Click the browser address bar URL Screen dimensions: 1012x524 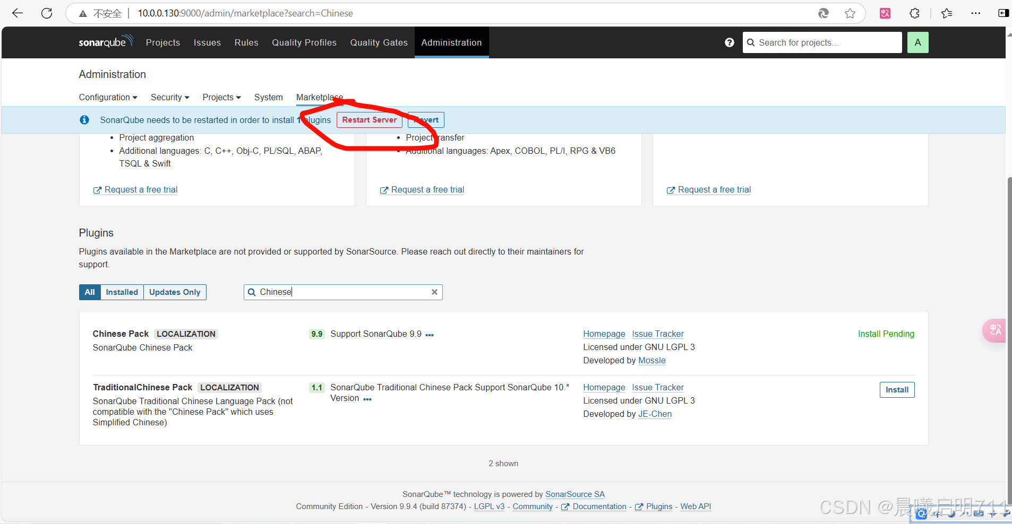(x=245, y=13)
